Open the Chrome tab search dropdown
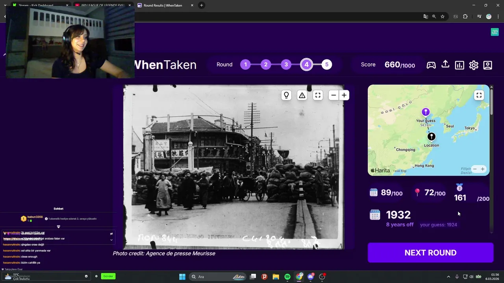The image size is (504, 283). [x=5, y=6]
